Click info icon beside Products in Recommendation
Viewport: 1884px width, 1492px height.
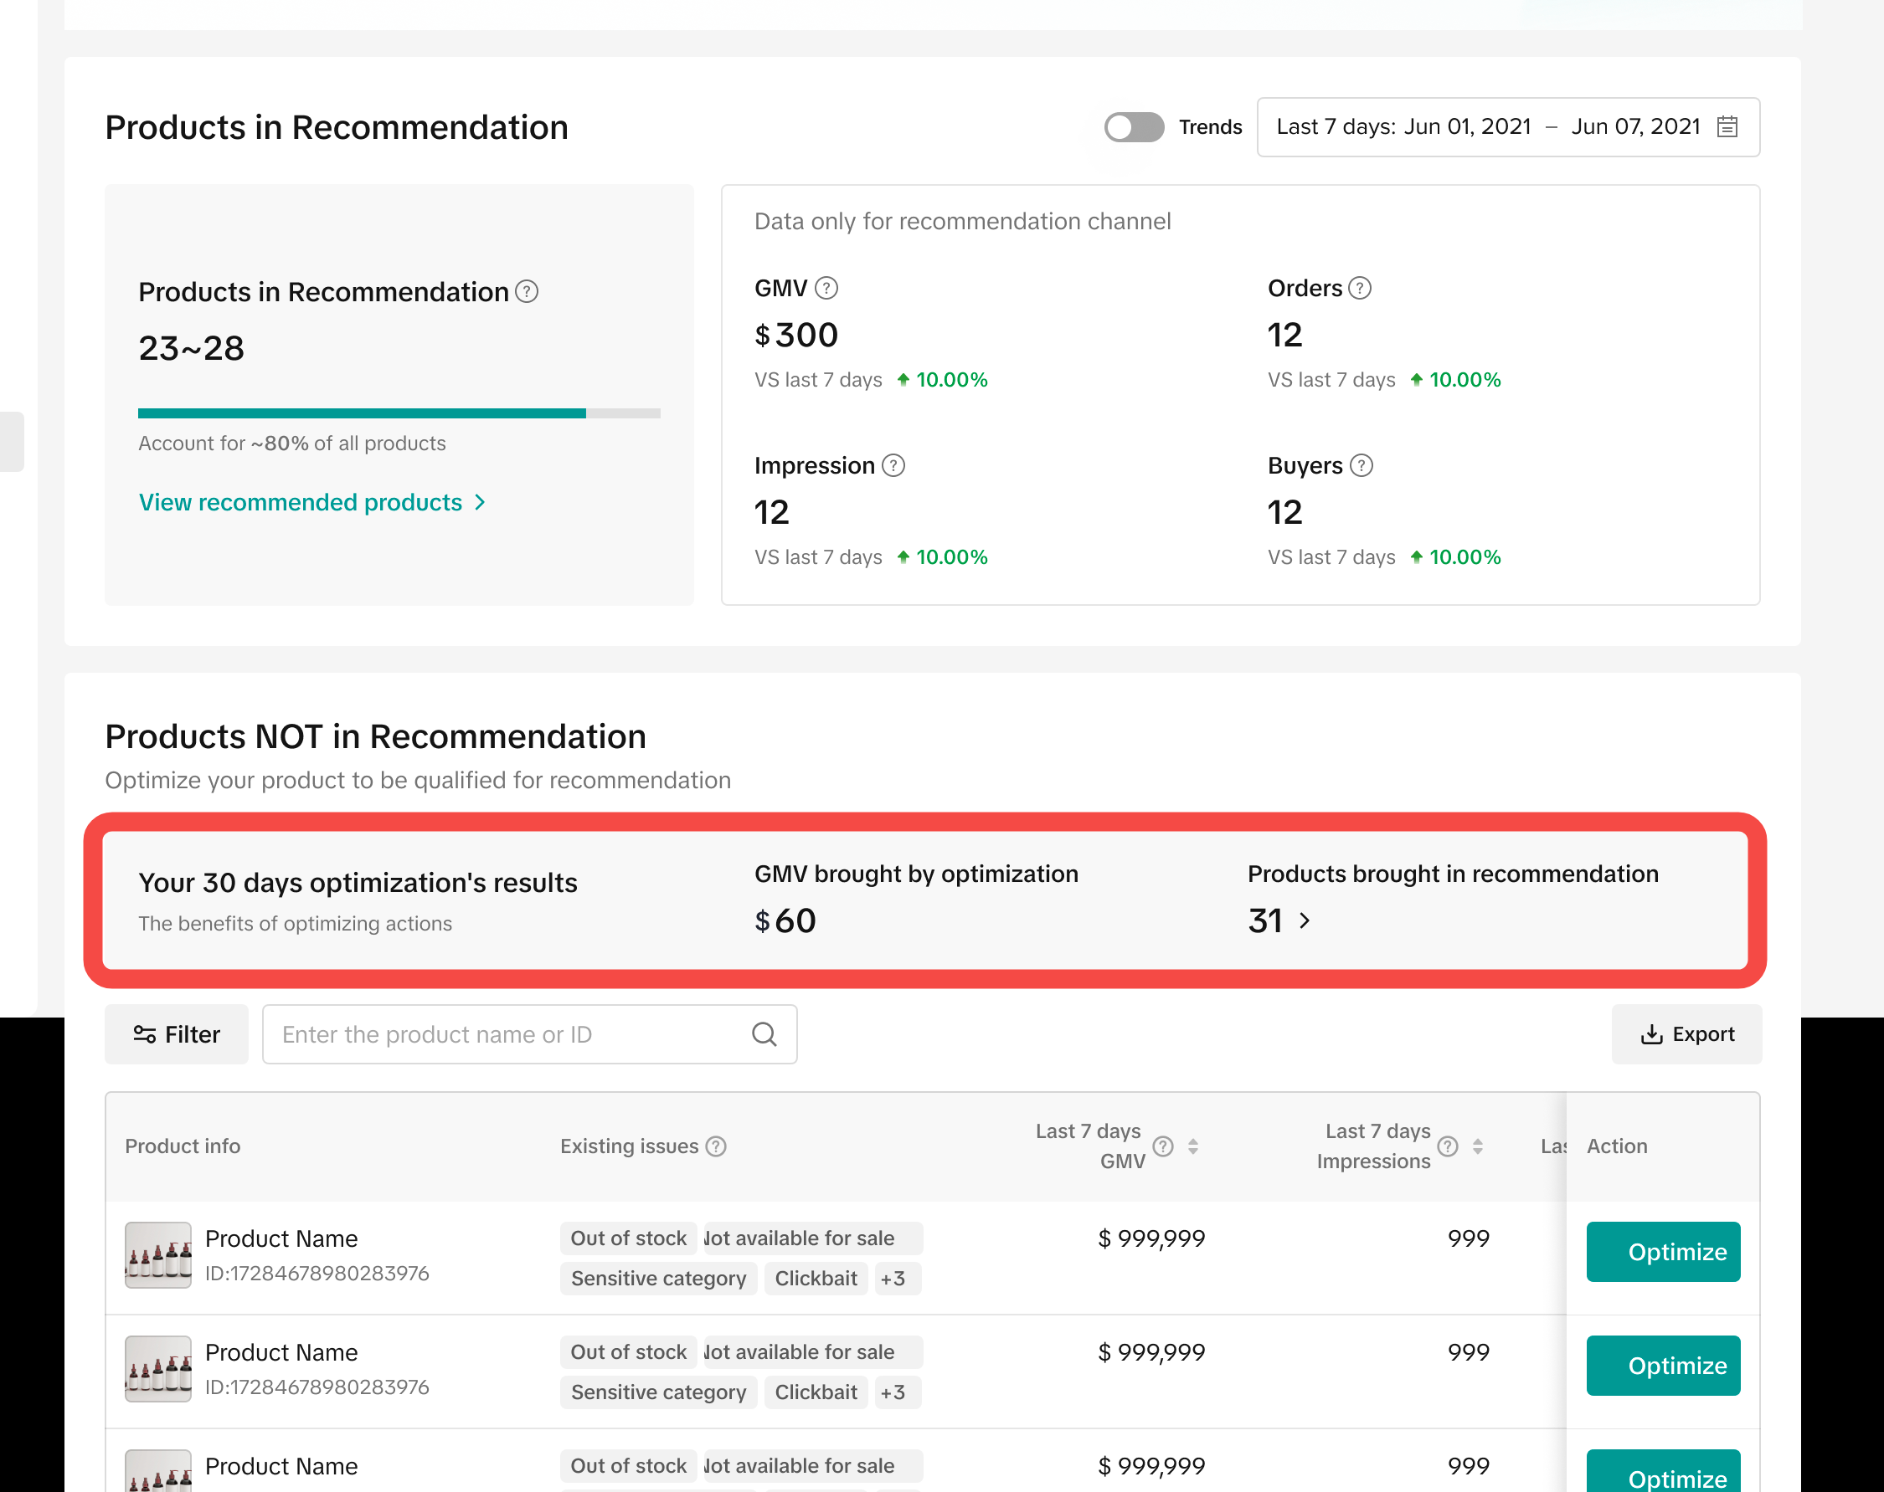(527, 291)
